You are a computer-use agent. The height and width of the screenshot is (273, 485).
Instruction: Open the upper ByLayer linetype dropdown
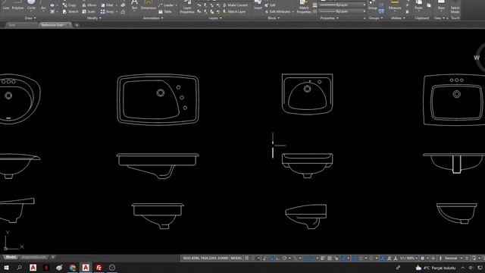(x=342, y=5)
